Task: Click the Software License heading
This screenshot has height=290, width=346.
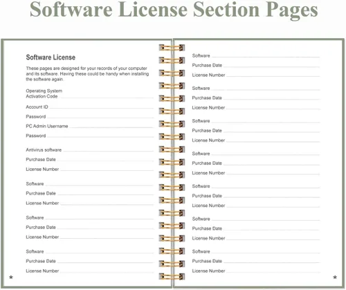Action: (51, 57)
